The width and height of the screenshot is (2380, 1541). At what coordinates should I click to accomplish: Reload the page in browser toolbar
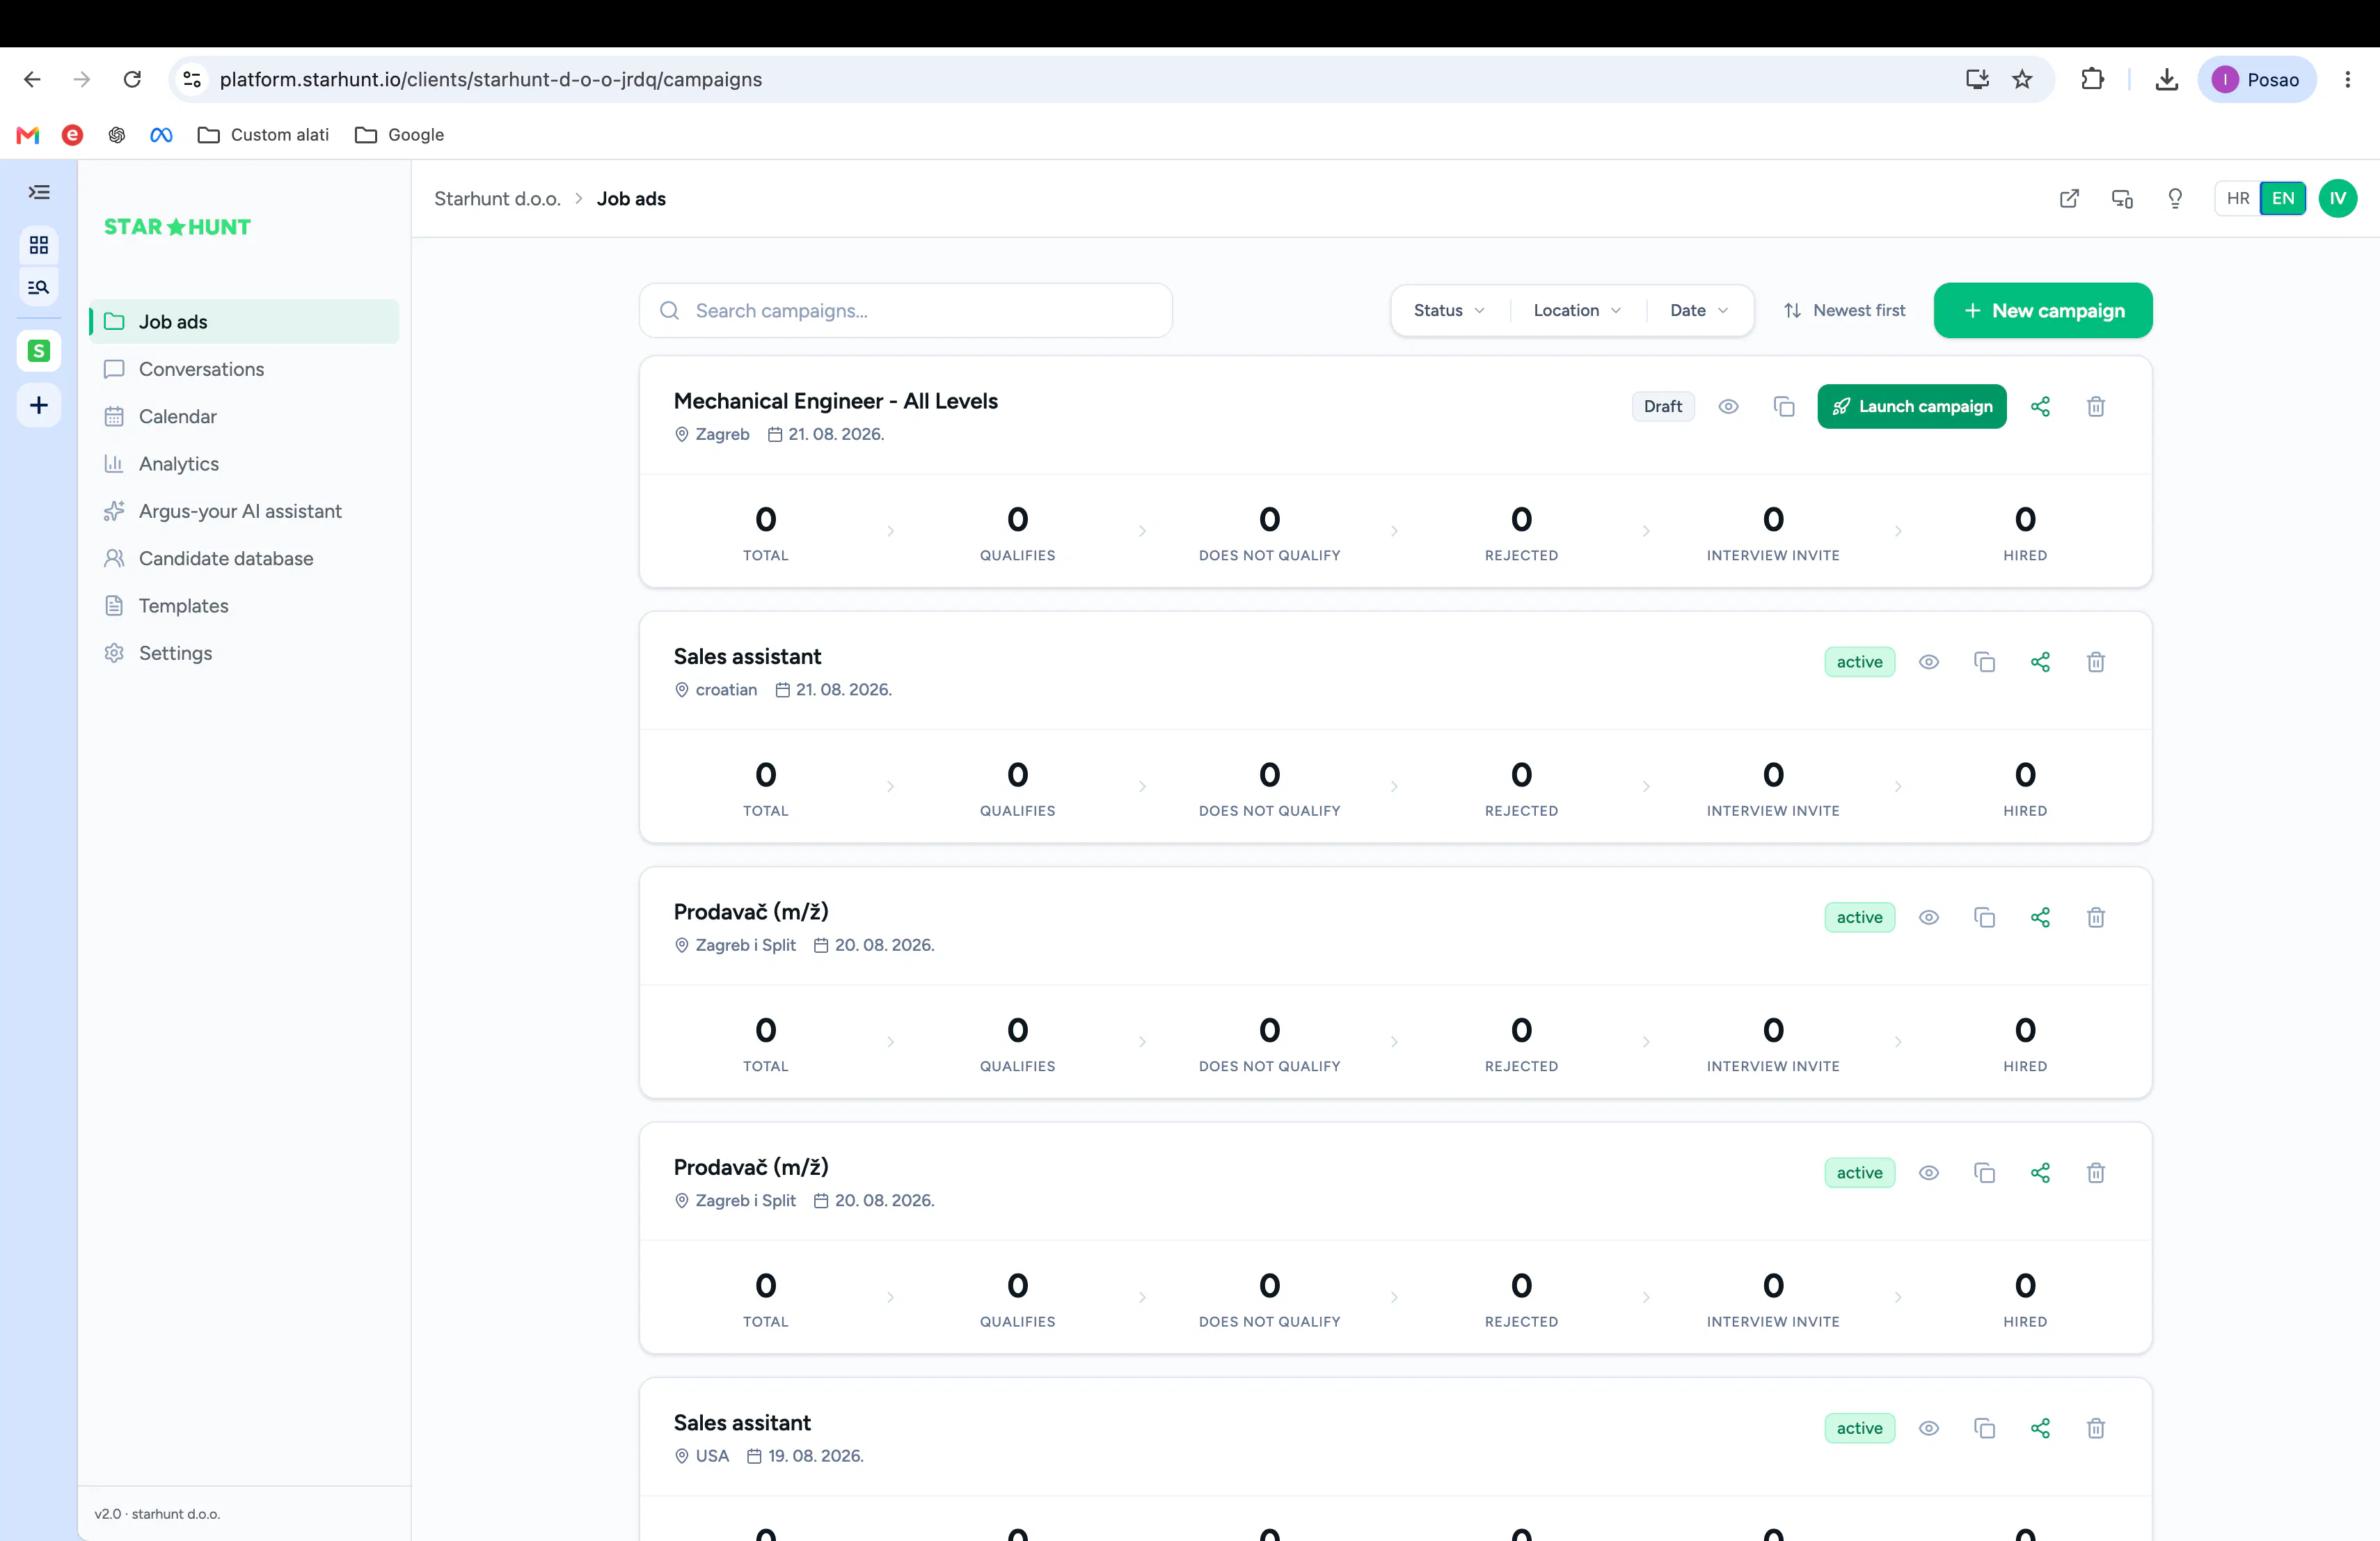(132, 79)
